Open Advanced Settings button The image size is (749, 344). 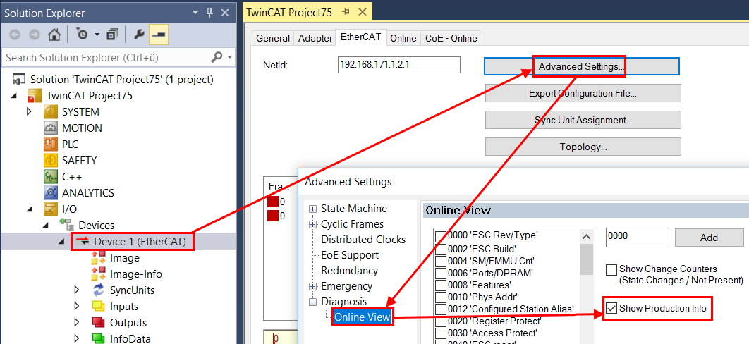pos(581,66)
